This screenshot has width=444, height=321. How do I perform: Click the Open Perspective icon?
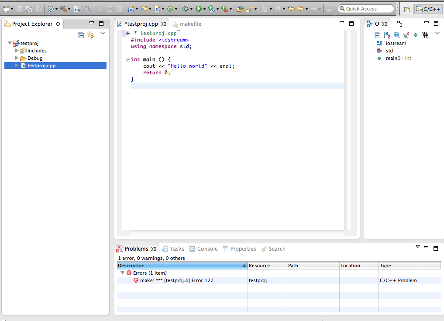coord(406,9)
